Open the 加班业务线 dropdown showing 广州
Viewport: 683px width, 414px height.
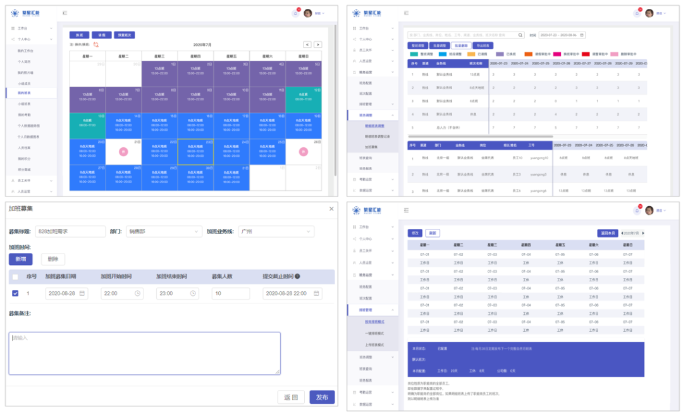click(276, 231)
